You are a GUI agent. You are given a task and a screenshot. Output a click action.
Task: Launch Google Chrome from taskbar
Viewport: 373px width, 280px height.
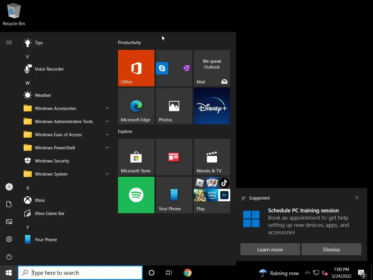pyautogui.click(x=187, y=273)
